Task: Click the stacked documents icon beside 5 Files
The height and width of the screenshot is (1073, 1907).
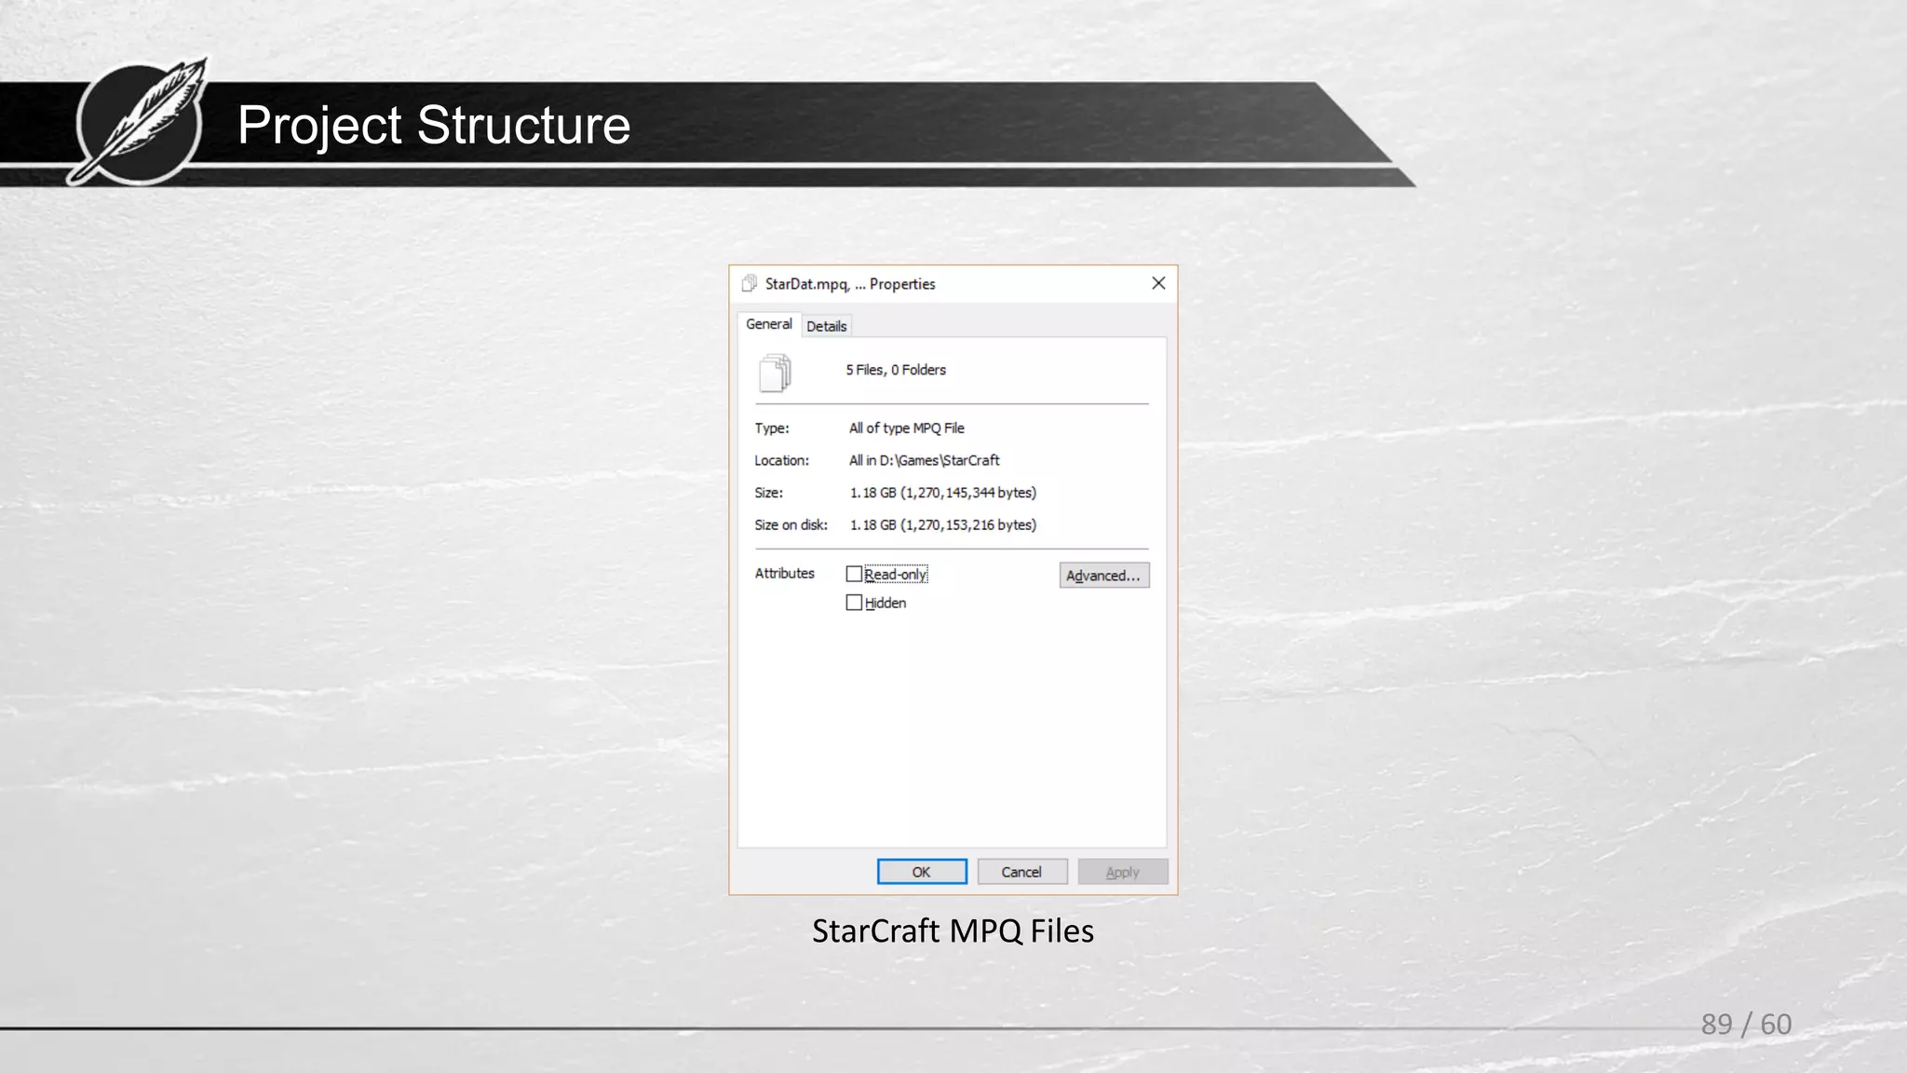Action: (775, 373)
